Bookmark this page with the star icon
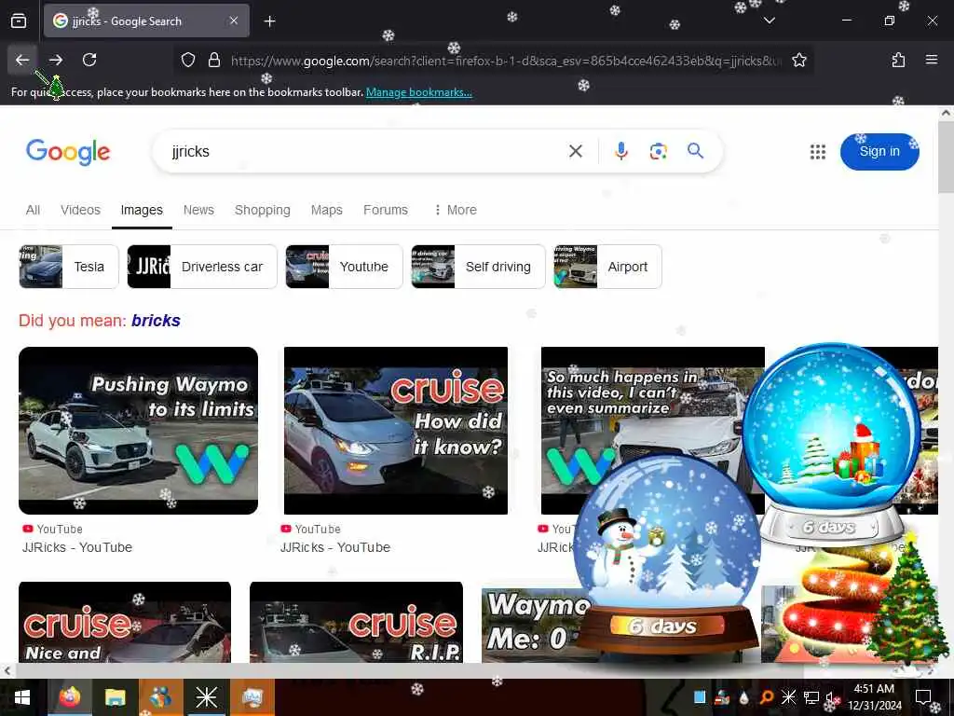 [798, 60]
